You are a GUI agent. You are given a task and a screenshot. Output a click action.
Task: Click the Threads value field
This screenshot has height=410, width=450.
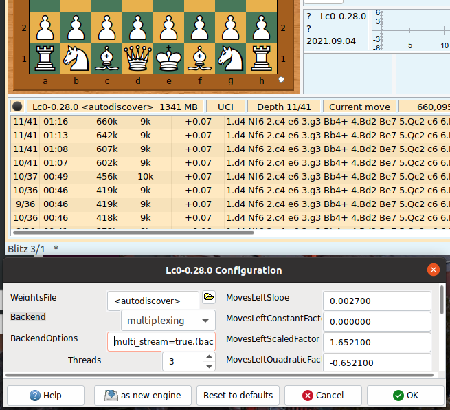[x=183, y=361]
